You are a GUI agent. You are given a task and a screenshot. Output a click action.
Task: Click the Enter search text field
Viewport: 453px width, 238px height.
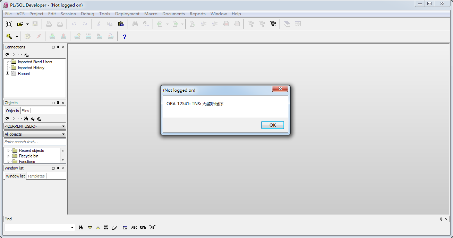point(35,142)
